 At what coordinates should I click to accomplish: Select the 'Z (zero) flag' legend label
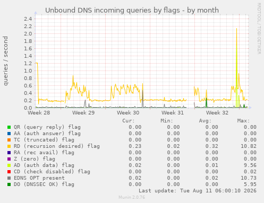pyautogui.click(x=35, y=159)
